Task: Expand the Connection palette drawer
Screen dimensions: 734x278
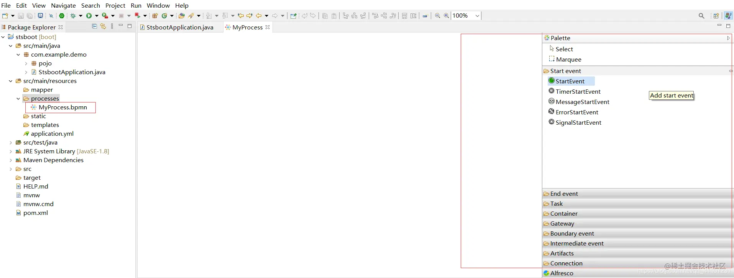Action: click(x=637, y=263)
